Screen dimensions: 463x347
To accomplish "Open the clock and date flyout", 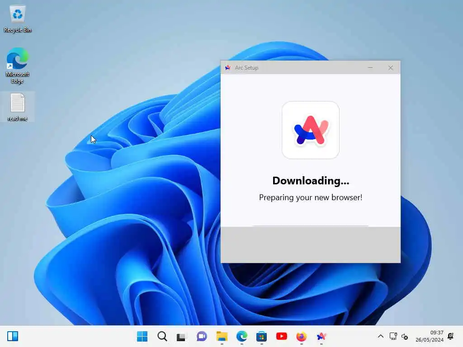I will pos(430,336).
